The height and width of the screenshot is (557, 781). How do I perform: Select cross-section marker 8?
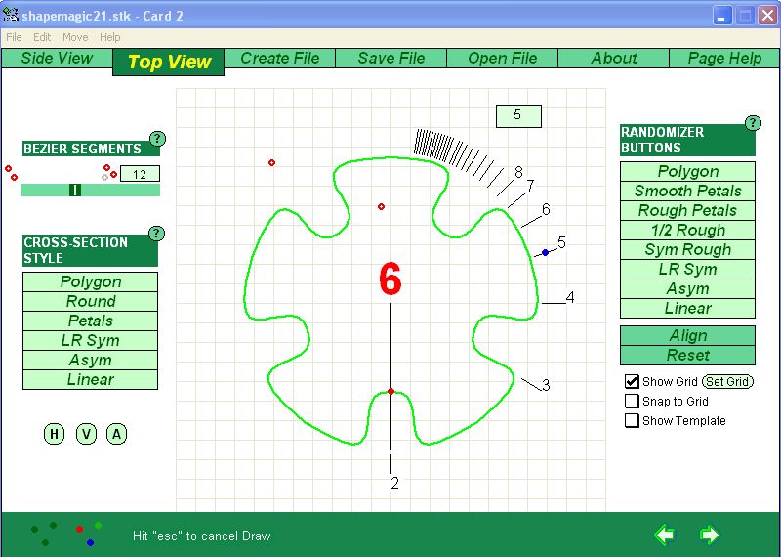[x=518, y=172]
